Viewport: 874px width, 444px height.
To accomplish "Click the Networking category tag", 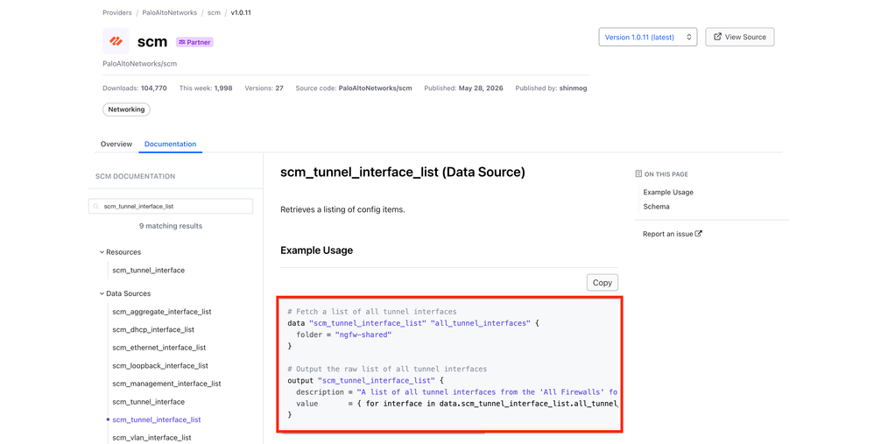I will [126, 109].
